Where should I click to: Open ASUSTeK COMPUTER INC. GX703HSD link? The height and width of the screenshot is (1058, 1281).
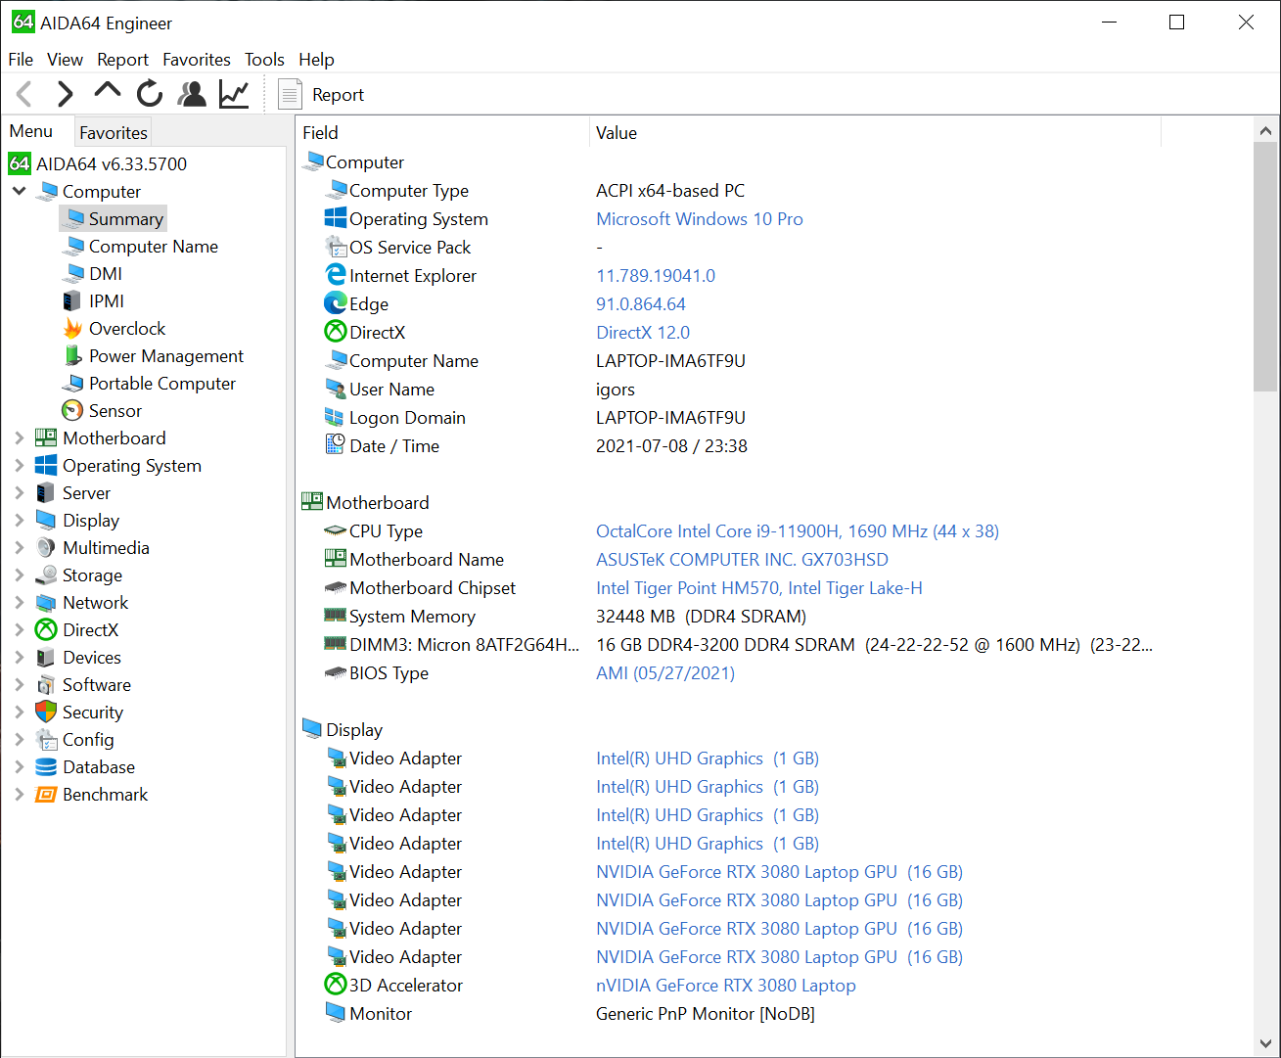(x=743, y=560)
